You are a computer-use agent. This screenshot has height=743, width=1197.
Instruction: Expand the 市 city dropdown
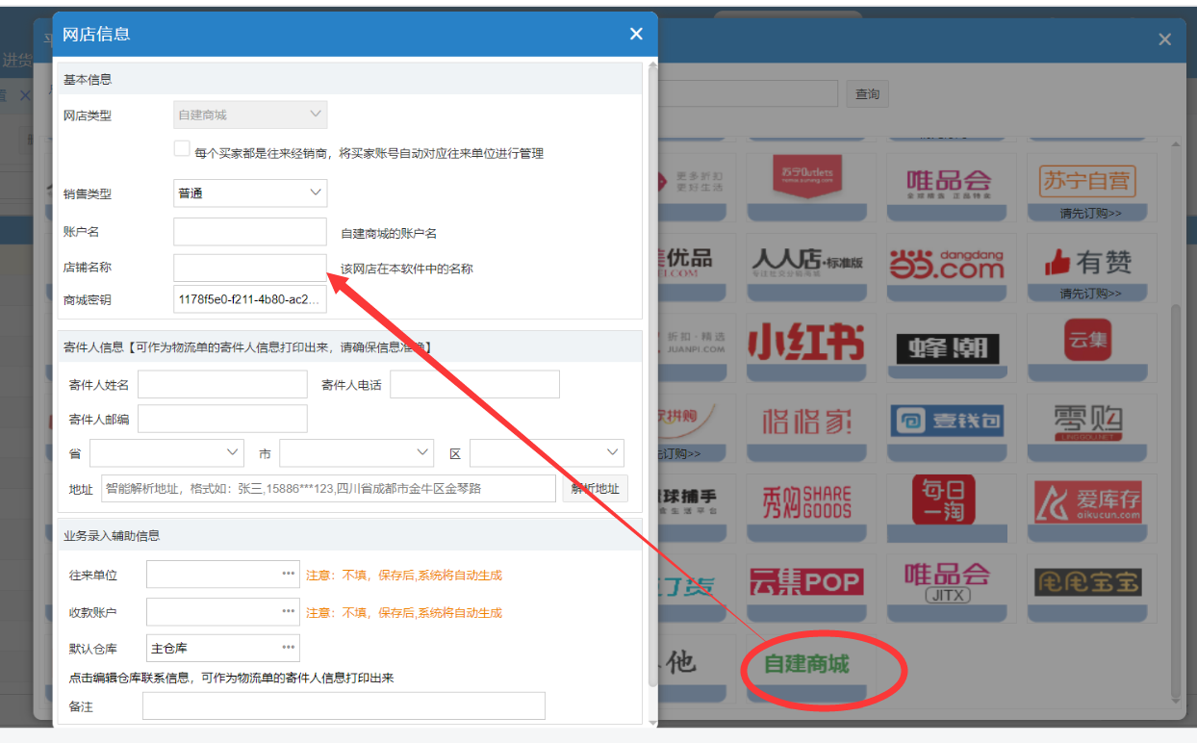[x=357, y=452]
